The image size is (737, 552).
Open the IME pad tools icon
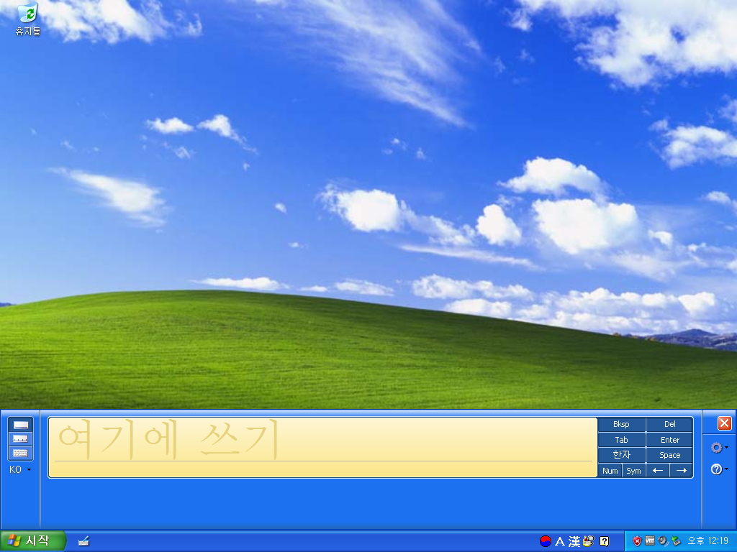[x=589, y=541]
